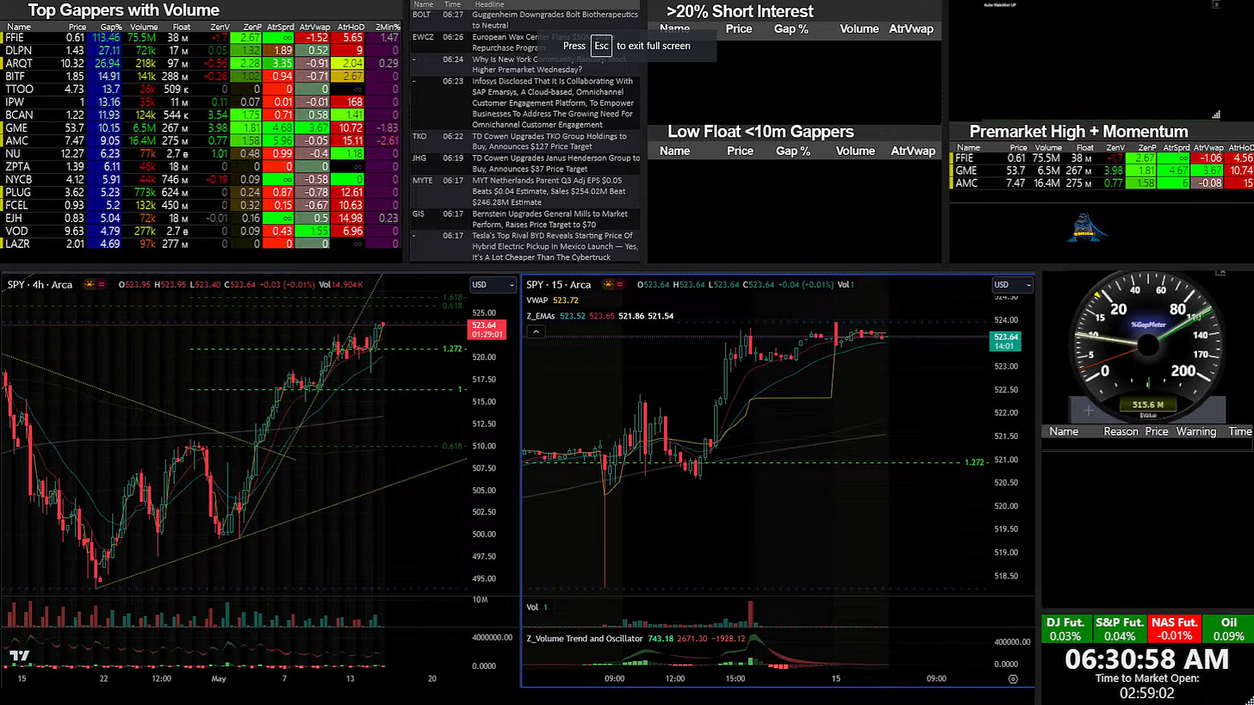Click ZenP header in Premarket High Momentum
1254x705 pixels.
pyautogui.click(x=1146, y=148)
